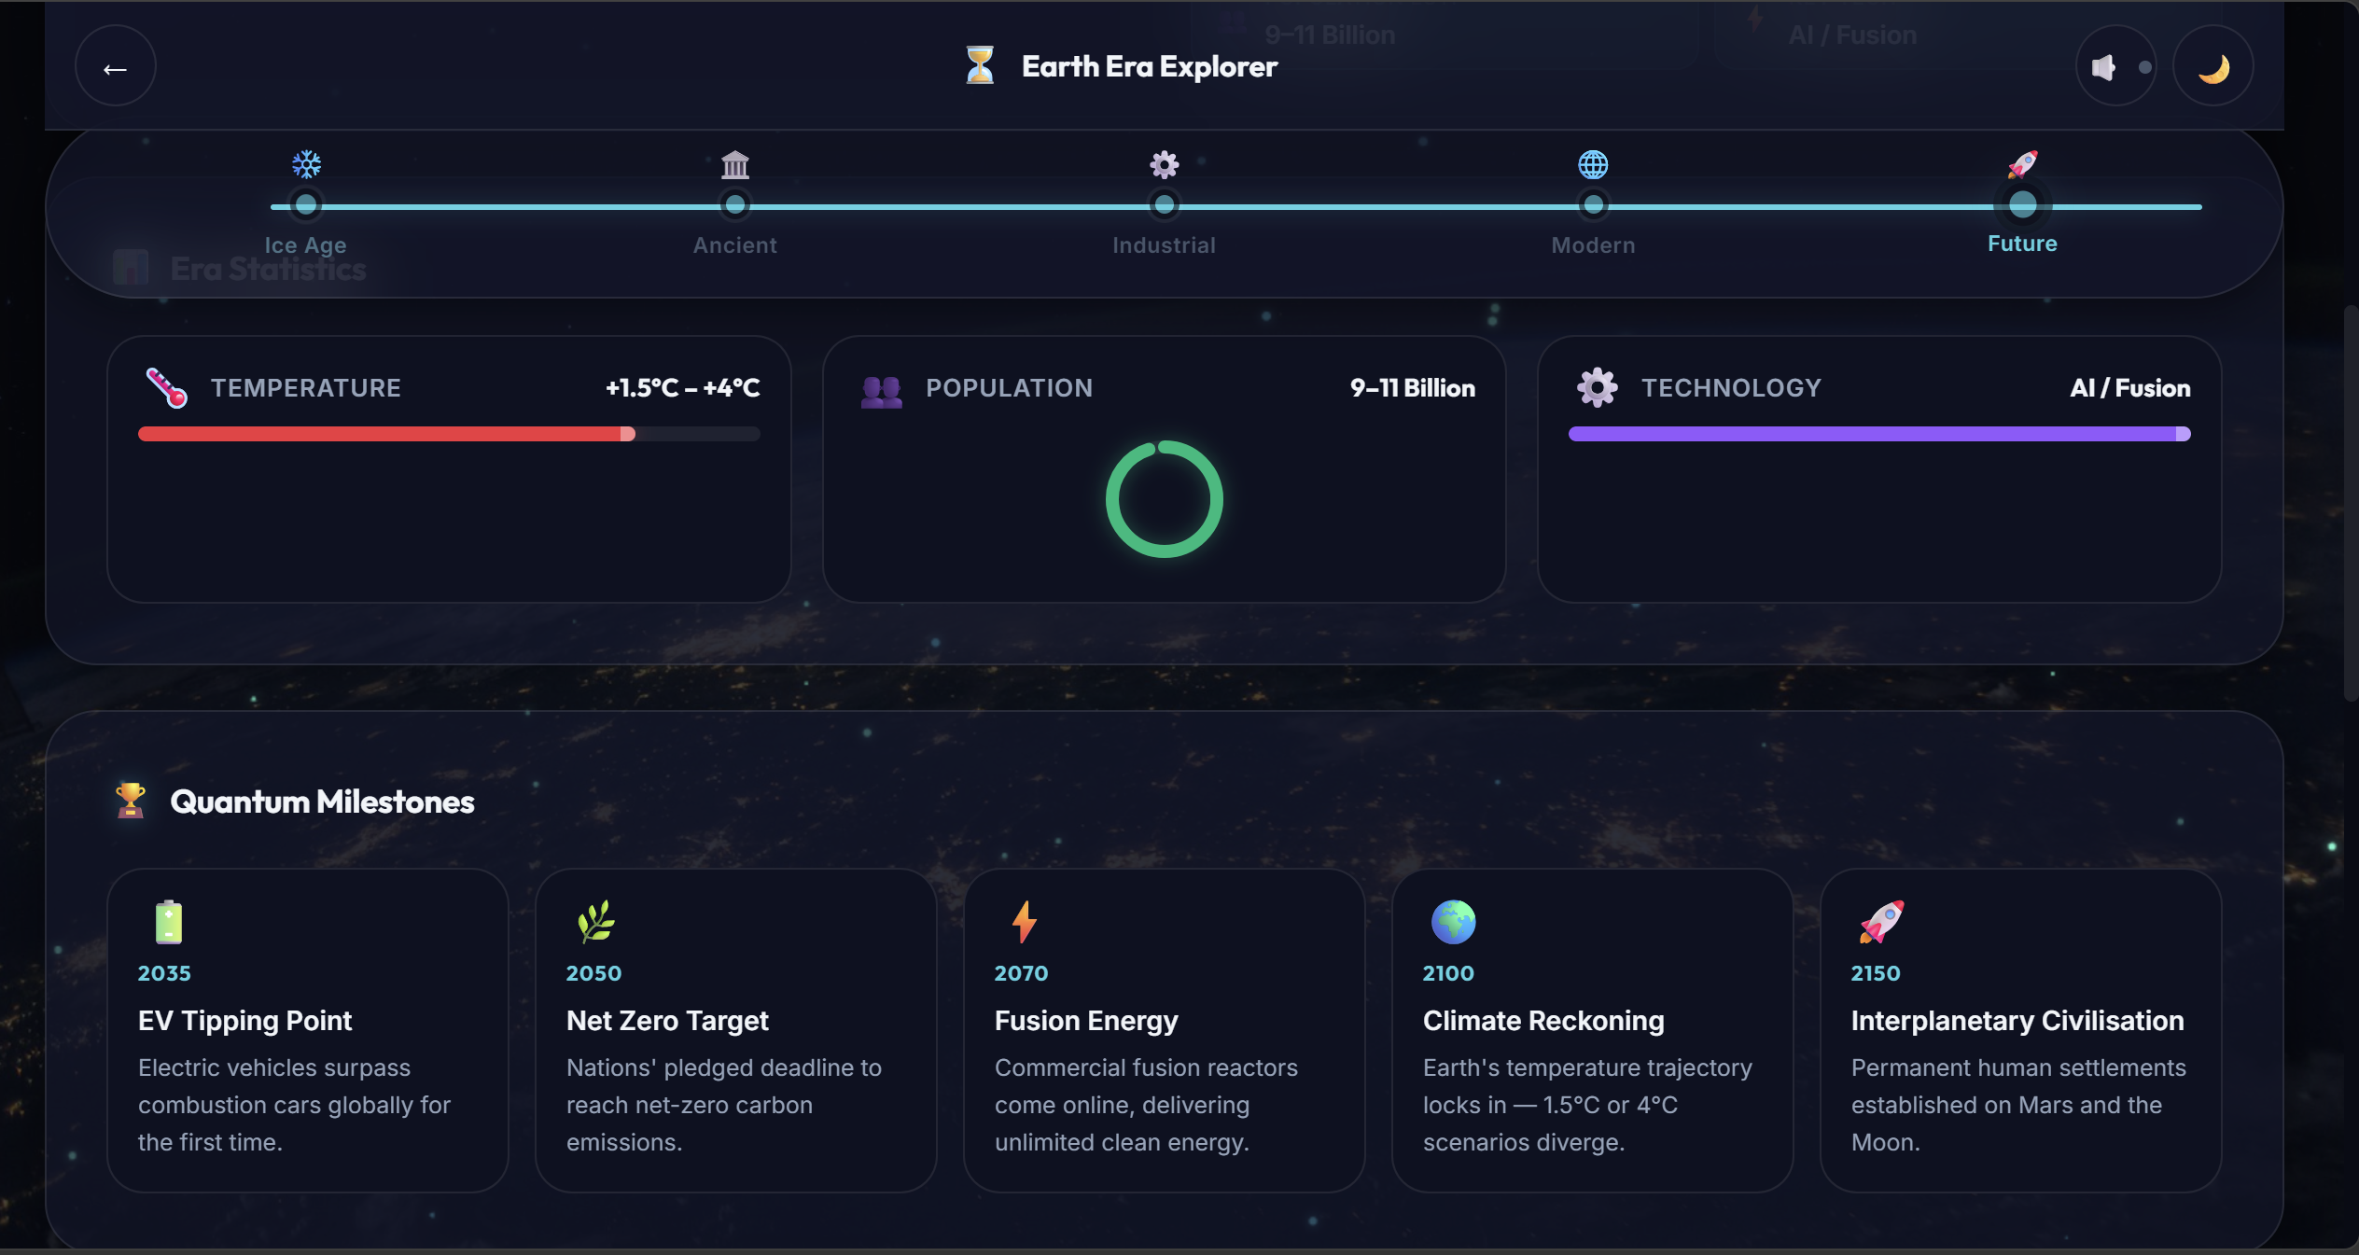Image resolution: width=2359 pixels, height=1255 pixels.
Task: Click the Climate Reckoning earth icon
Action: [x=1453, y=922]
